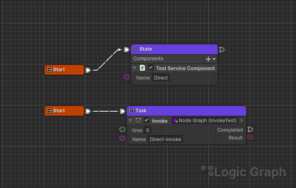Click the State node's output flow port
Viewport: 296px width, 188px height.
click(x=222, y=50)
